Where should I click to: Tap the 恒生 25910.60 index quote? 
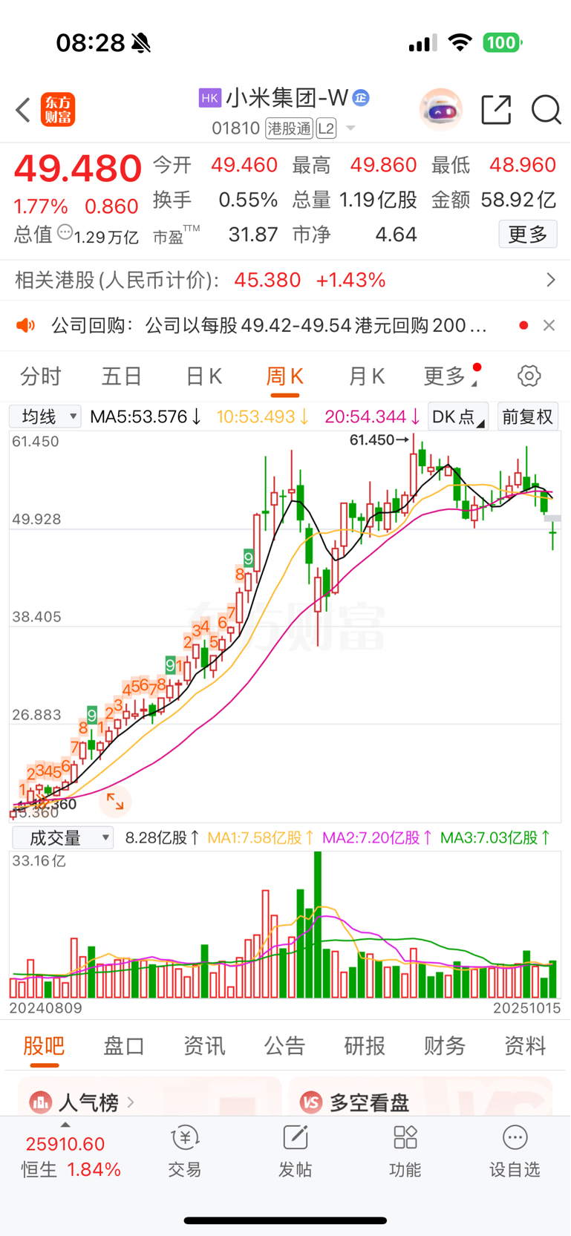pyautogui.click(x=71, y=1157)
